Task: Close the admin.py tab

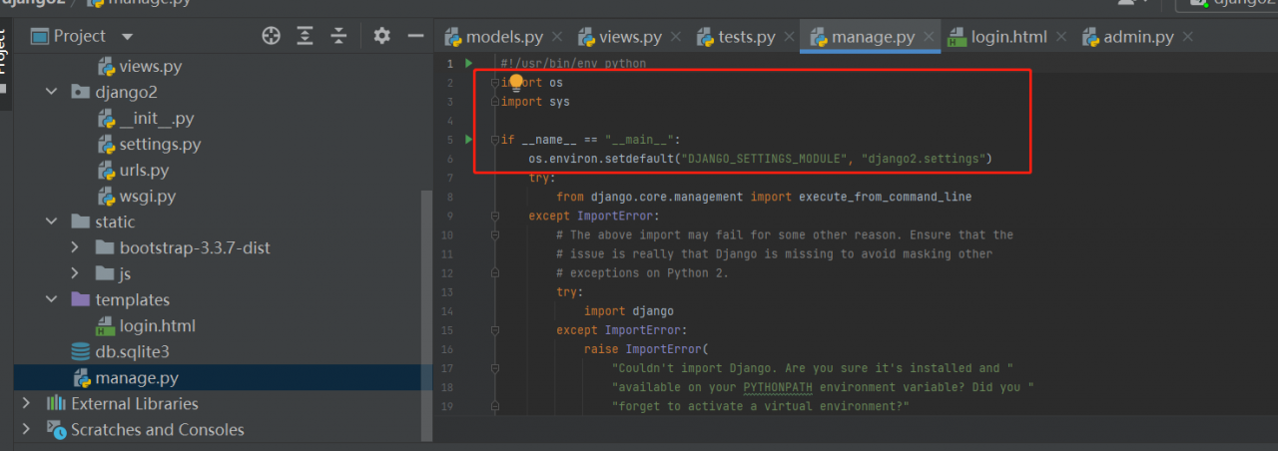Action: point(1188,37)
